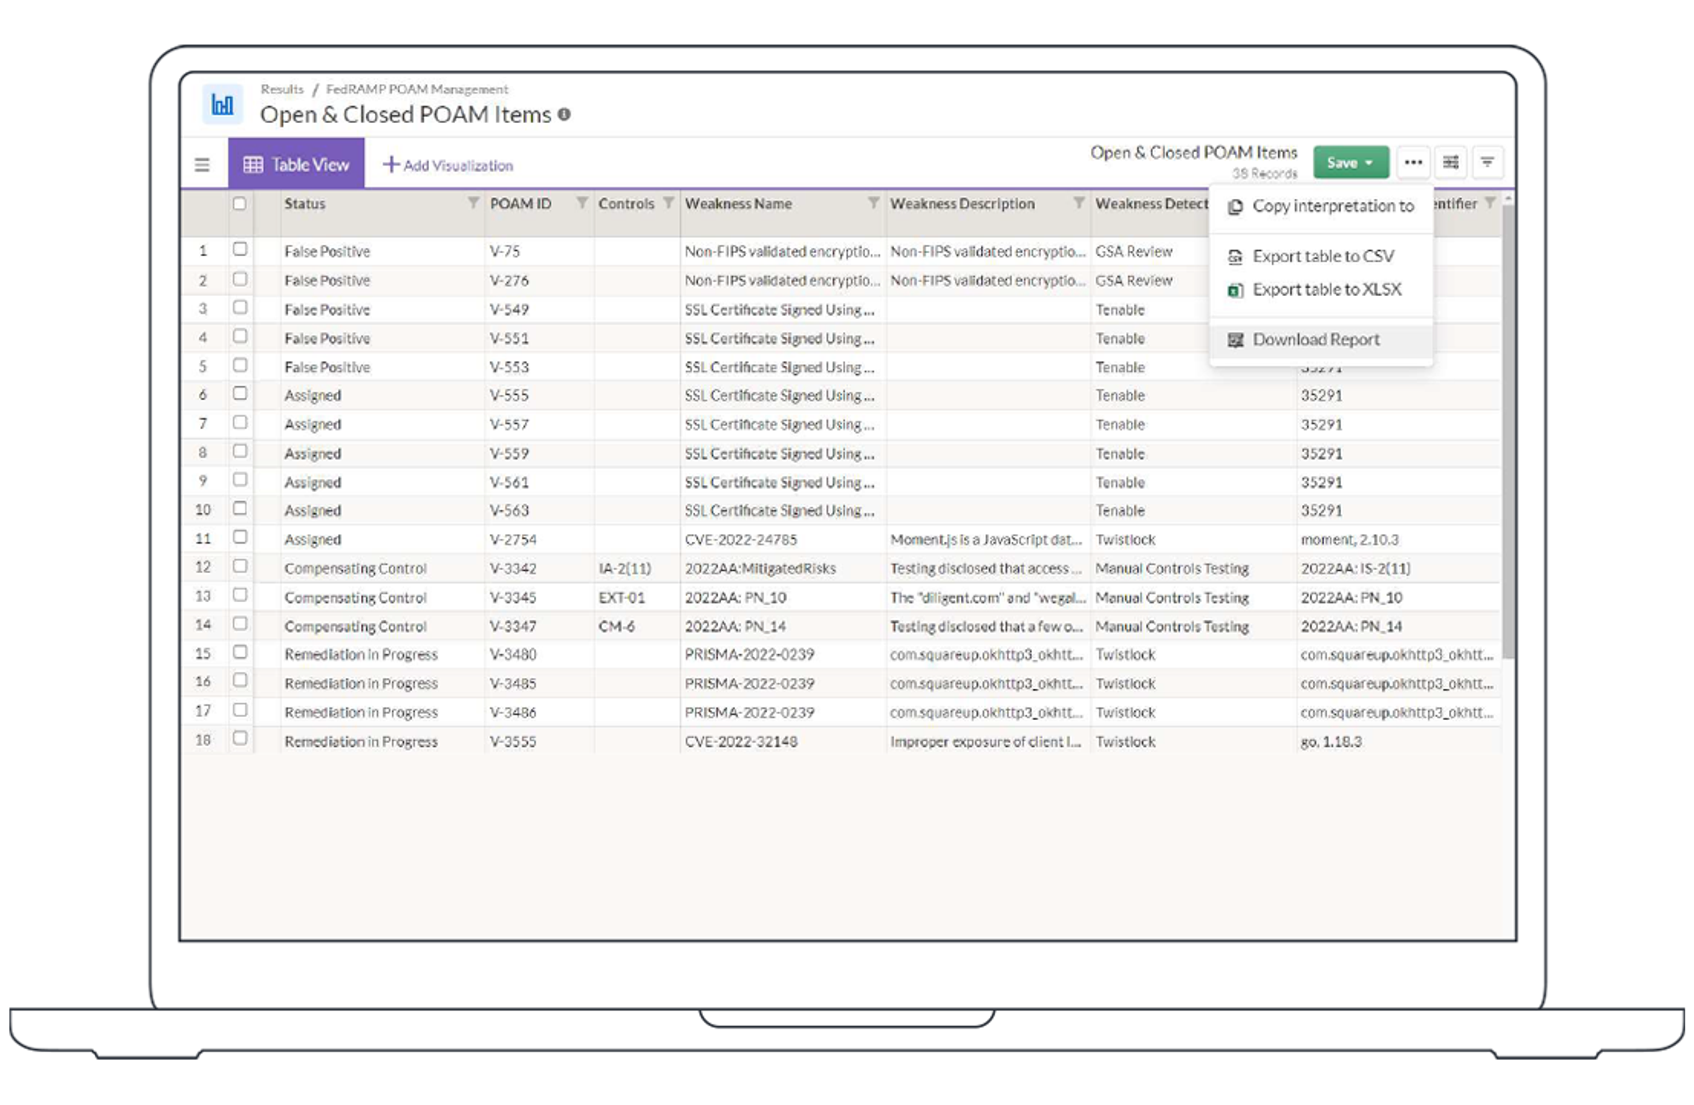Open FedRAMP POAM Management breadcrumb link
The height and width of the screenshot is (1105, 1694).
[x=417, y=89]
